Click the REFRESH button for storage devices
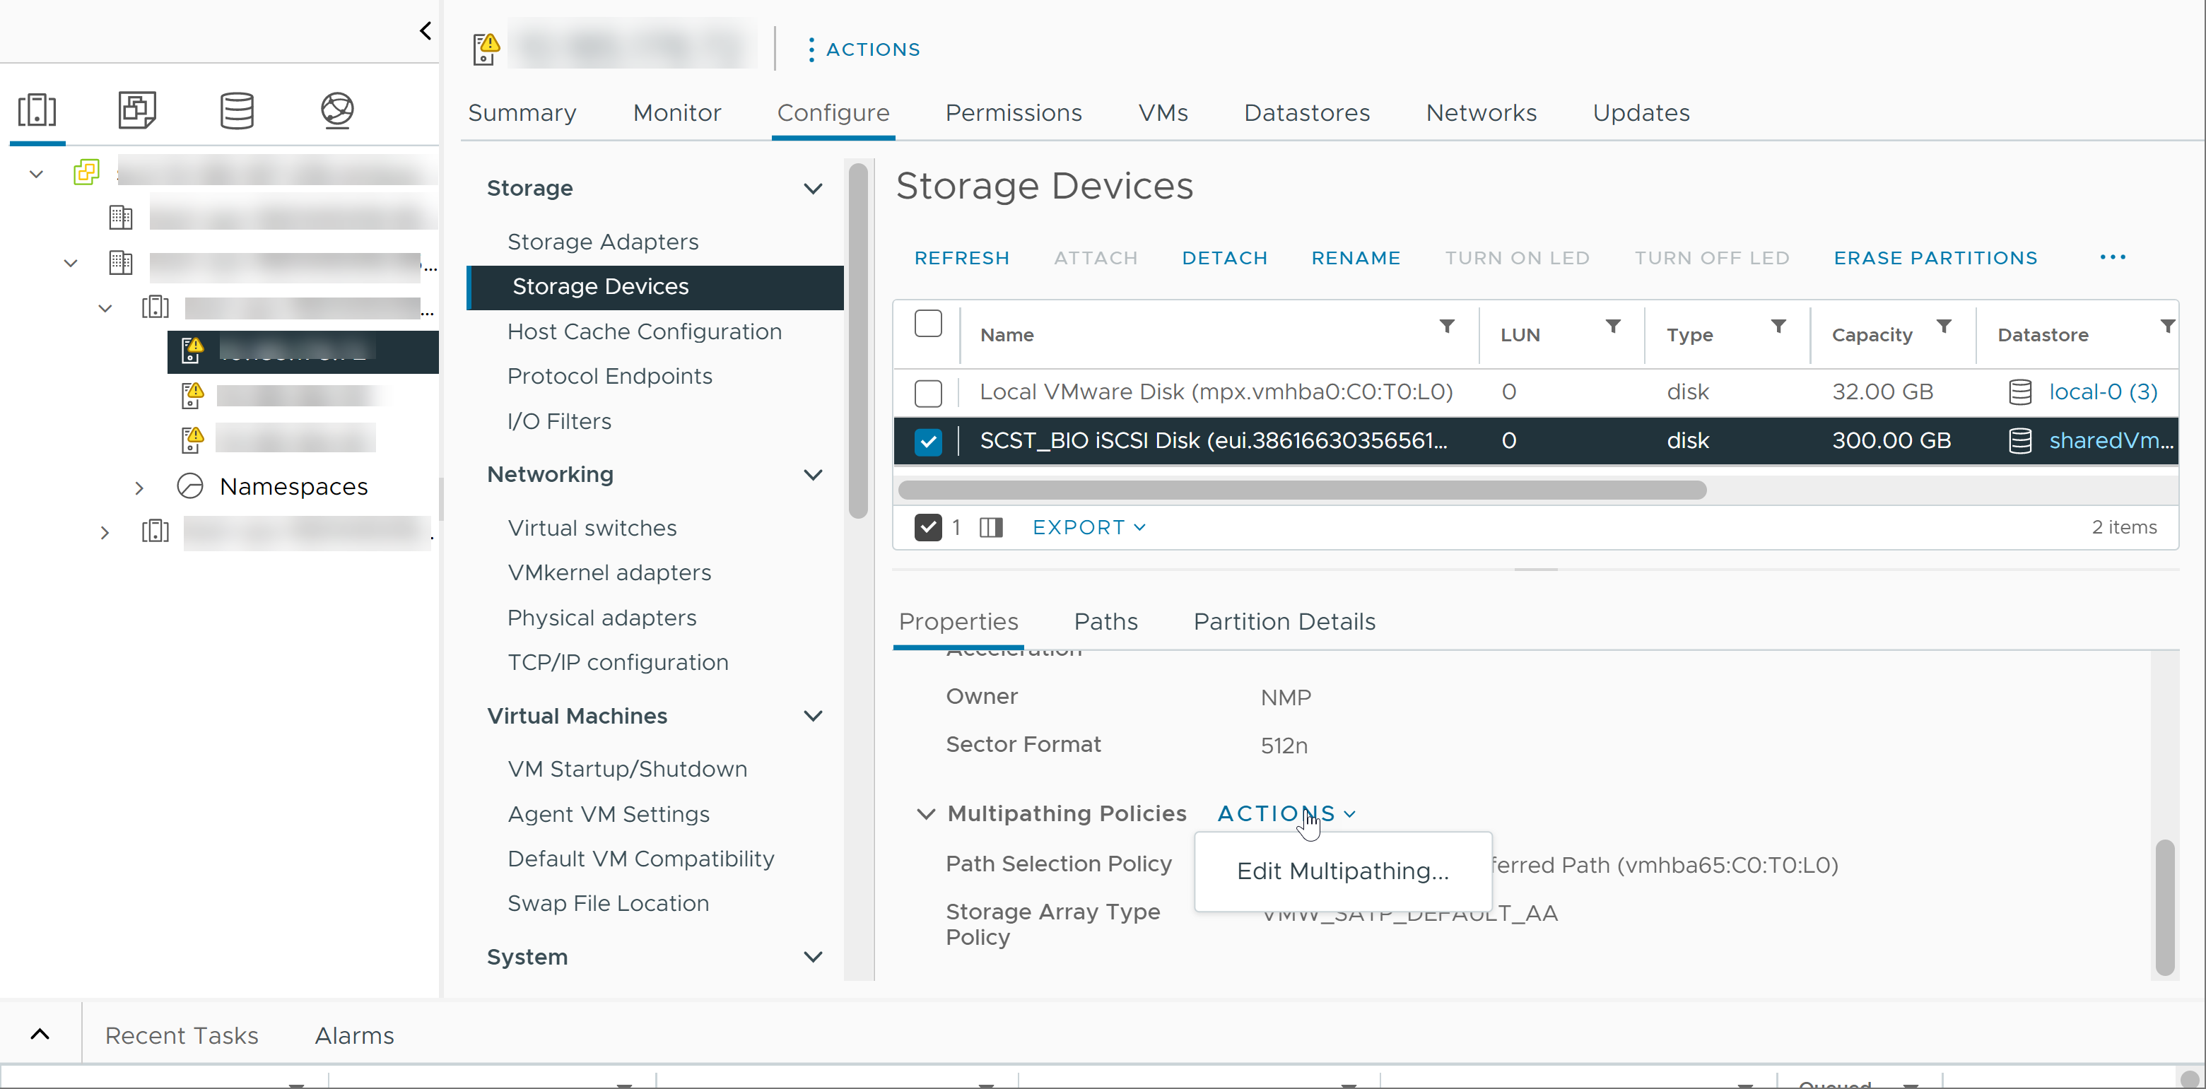This screenshot has height=1089, width=2206. (962, 257)
